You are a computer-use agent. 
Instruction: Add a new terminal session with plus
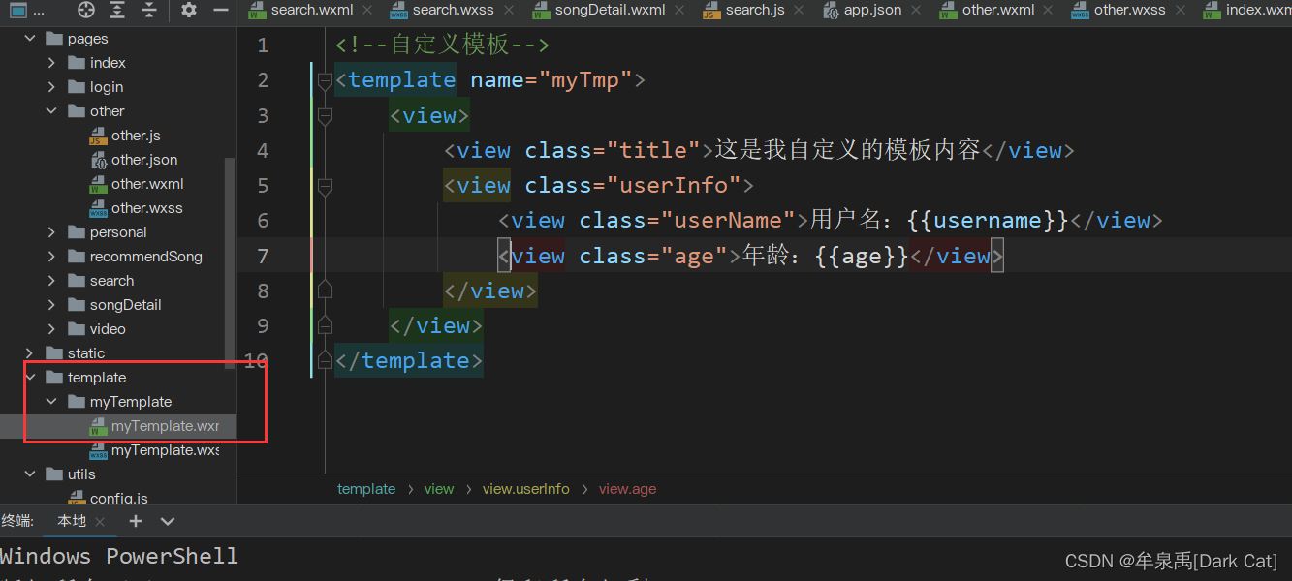(x=136, y=521)
